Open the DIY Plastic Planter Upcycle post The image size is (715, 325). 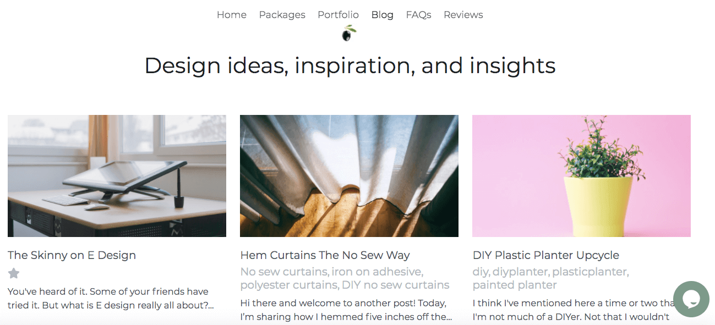pyautogui.click(x=546, y=255)
